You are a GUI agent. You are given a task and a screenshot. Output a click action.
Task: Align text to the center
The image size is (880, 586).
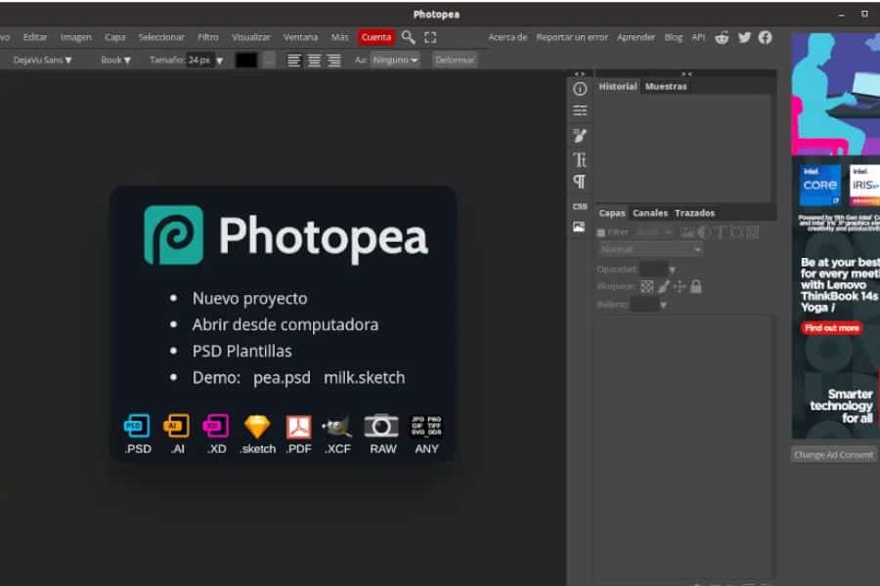[x=314, y=60]
